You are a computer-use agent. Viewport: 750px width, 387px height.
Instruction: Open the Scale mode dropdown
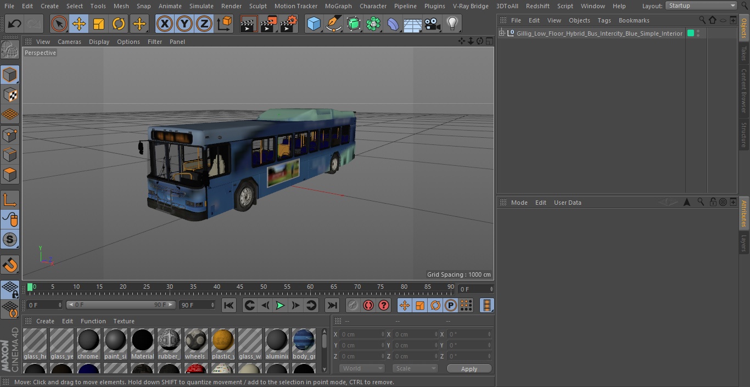coord(415,368)
